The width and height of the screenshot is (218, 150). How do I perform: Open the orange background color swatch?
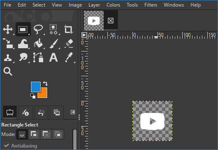point(44,94)
